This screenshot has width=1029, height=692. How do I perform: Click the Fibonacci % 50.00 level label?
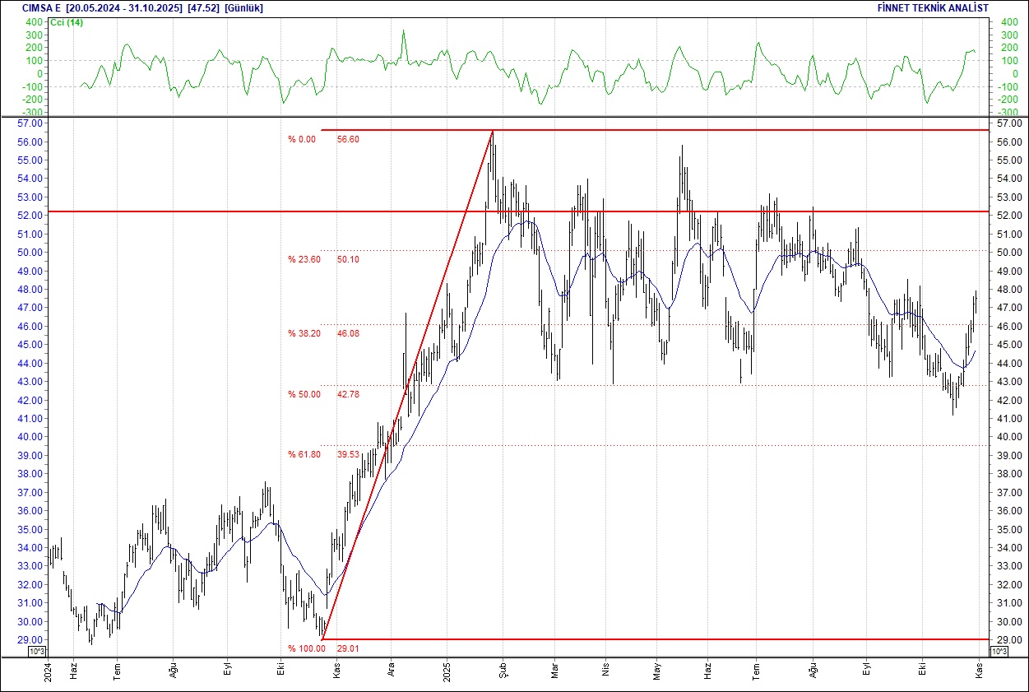302,395
